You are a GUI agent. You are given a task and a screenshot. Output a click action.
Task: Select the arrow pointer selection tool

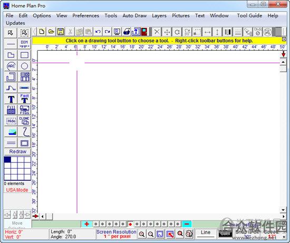[11, 33]
